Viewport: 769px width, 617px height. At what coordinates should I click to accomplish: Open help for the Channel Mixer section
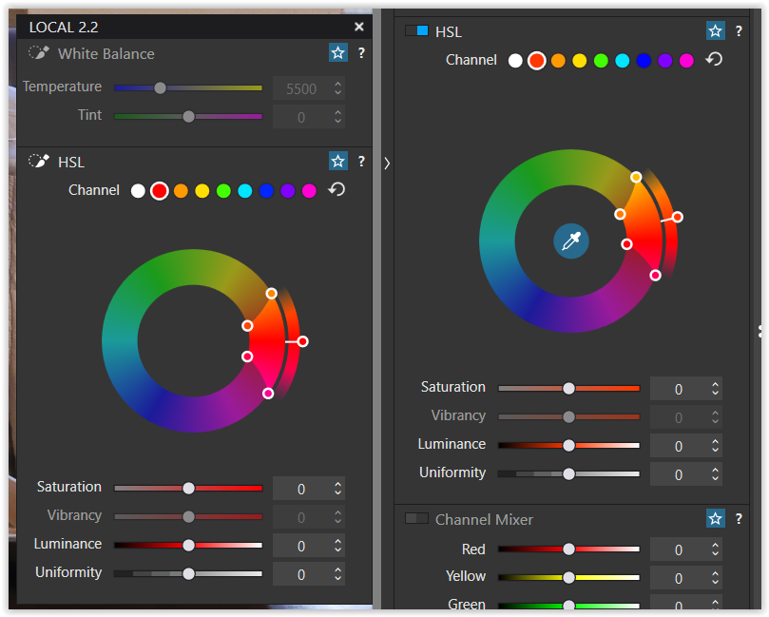pos(739,519)
